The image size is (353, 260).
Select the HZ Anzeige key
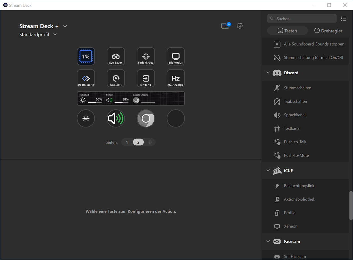176,78
